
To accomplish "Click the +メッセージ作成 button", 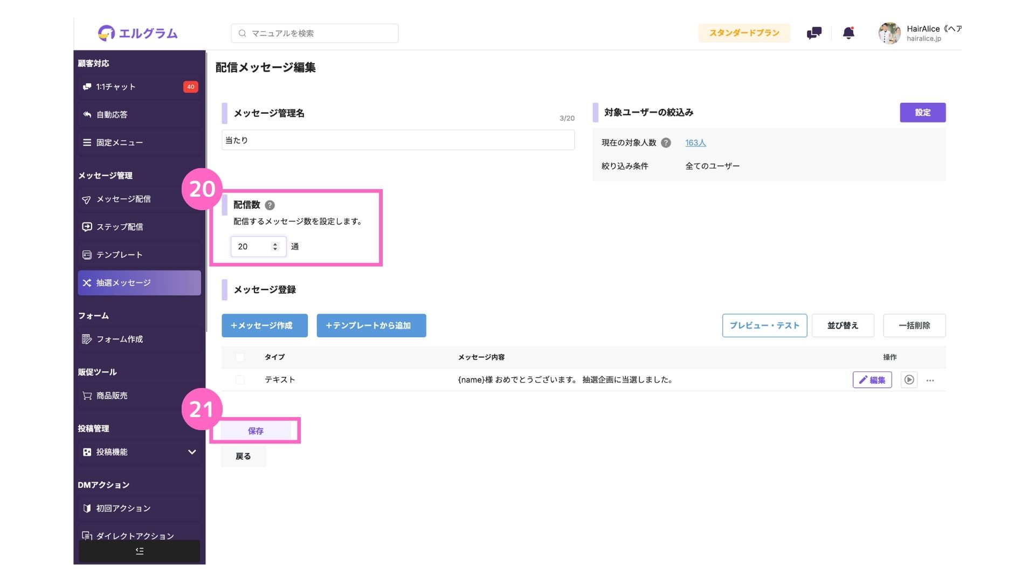I will [265, 325].
